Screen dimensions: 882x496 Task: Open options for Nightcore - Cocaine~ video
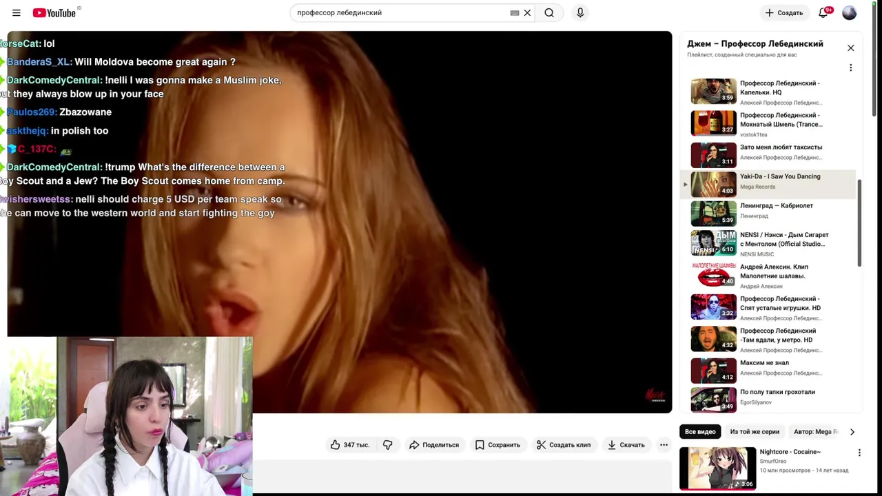click(859, 453)
